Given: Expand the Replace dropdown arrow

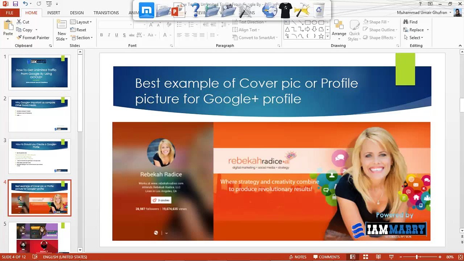Looking at the screenshot, I should point(428,30).
